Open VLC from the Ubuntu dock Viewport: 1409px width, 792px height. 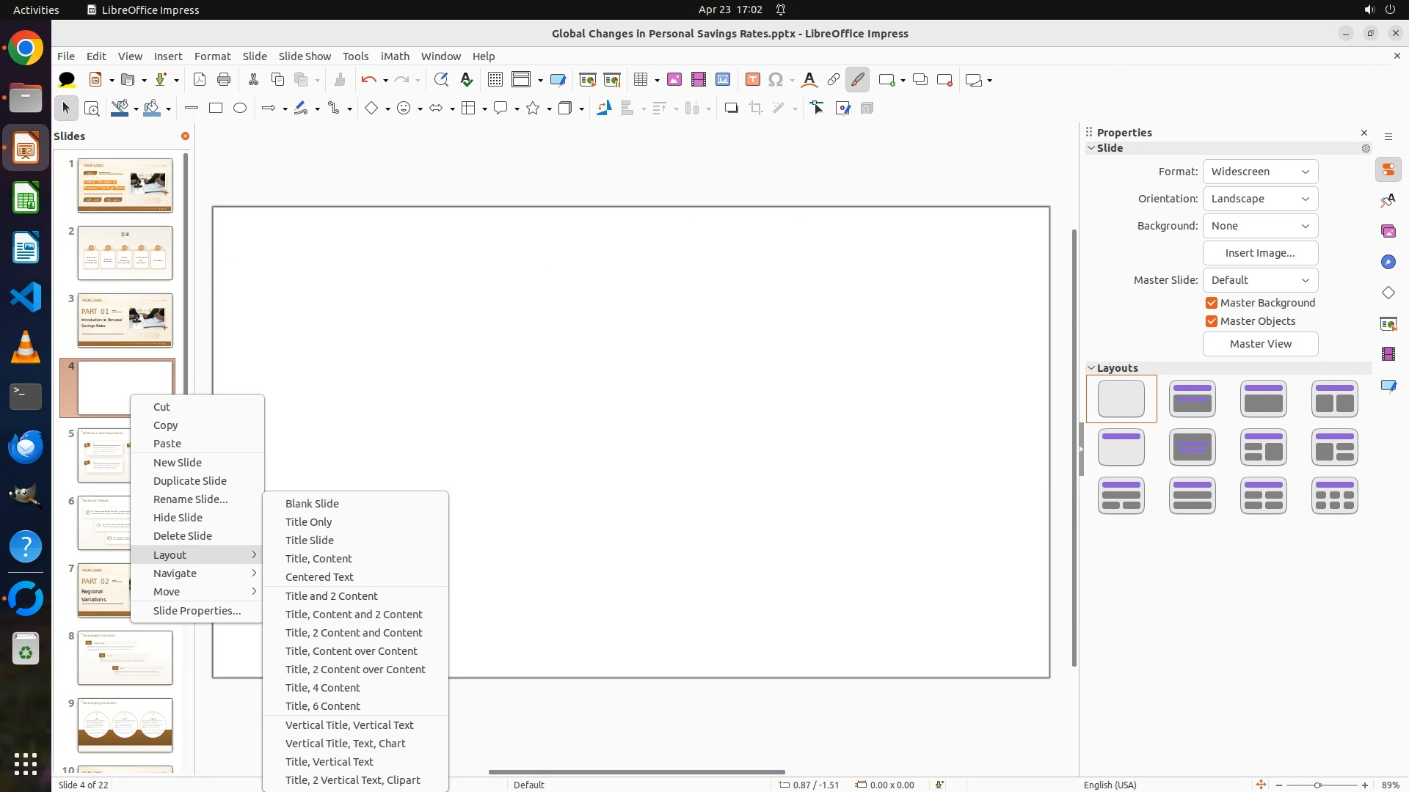(26, 347)
